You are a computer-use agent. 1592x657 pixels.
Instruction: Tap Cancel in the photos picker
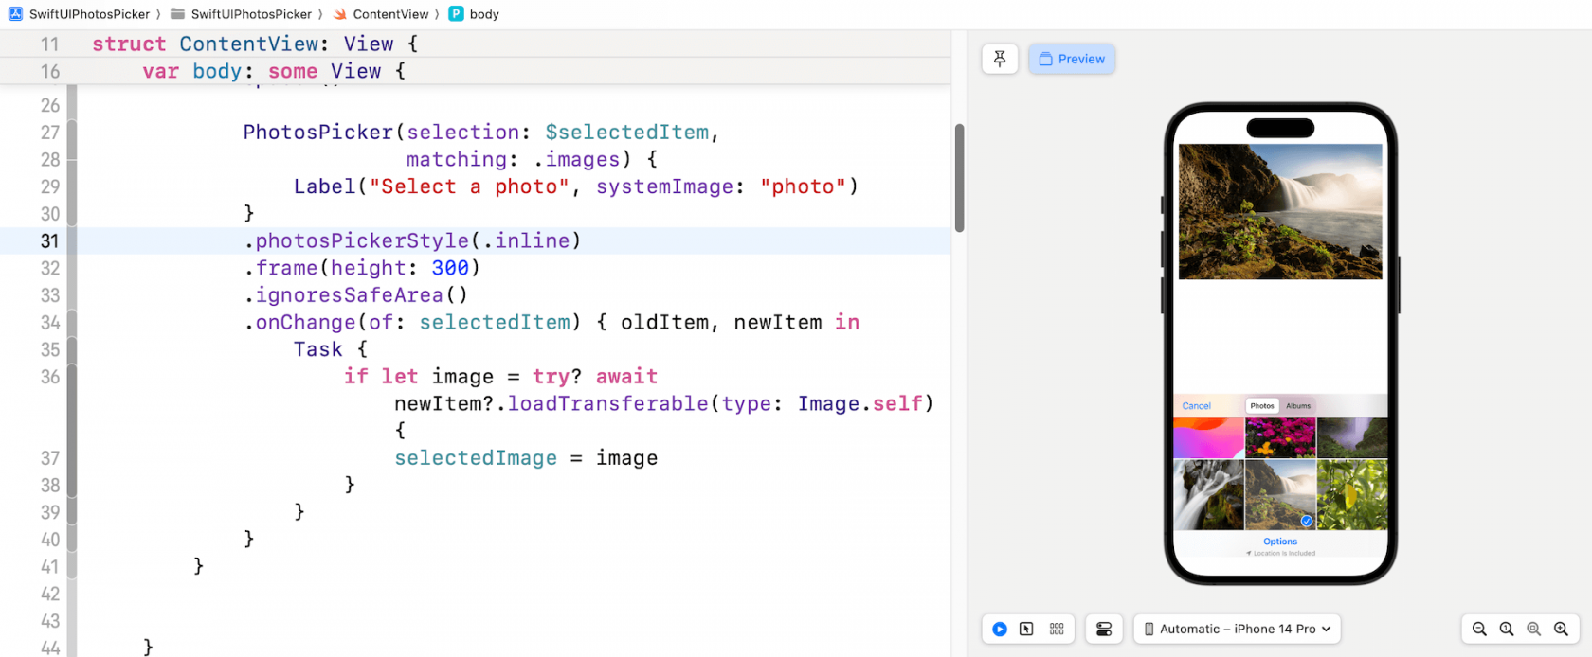click(x=1196, y=406)
